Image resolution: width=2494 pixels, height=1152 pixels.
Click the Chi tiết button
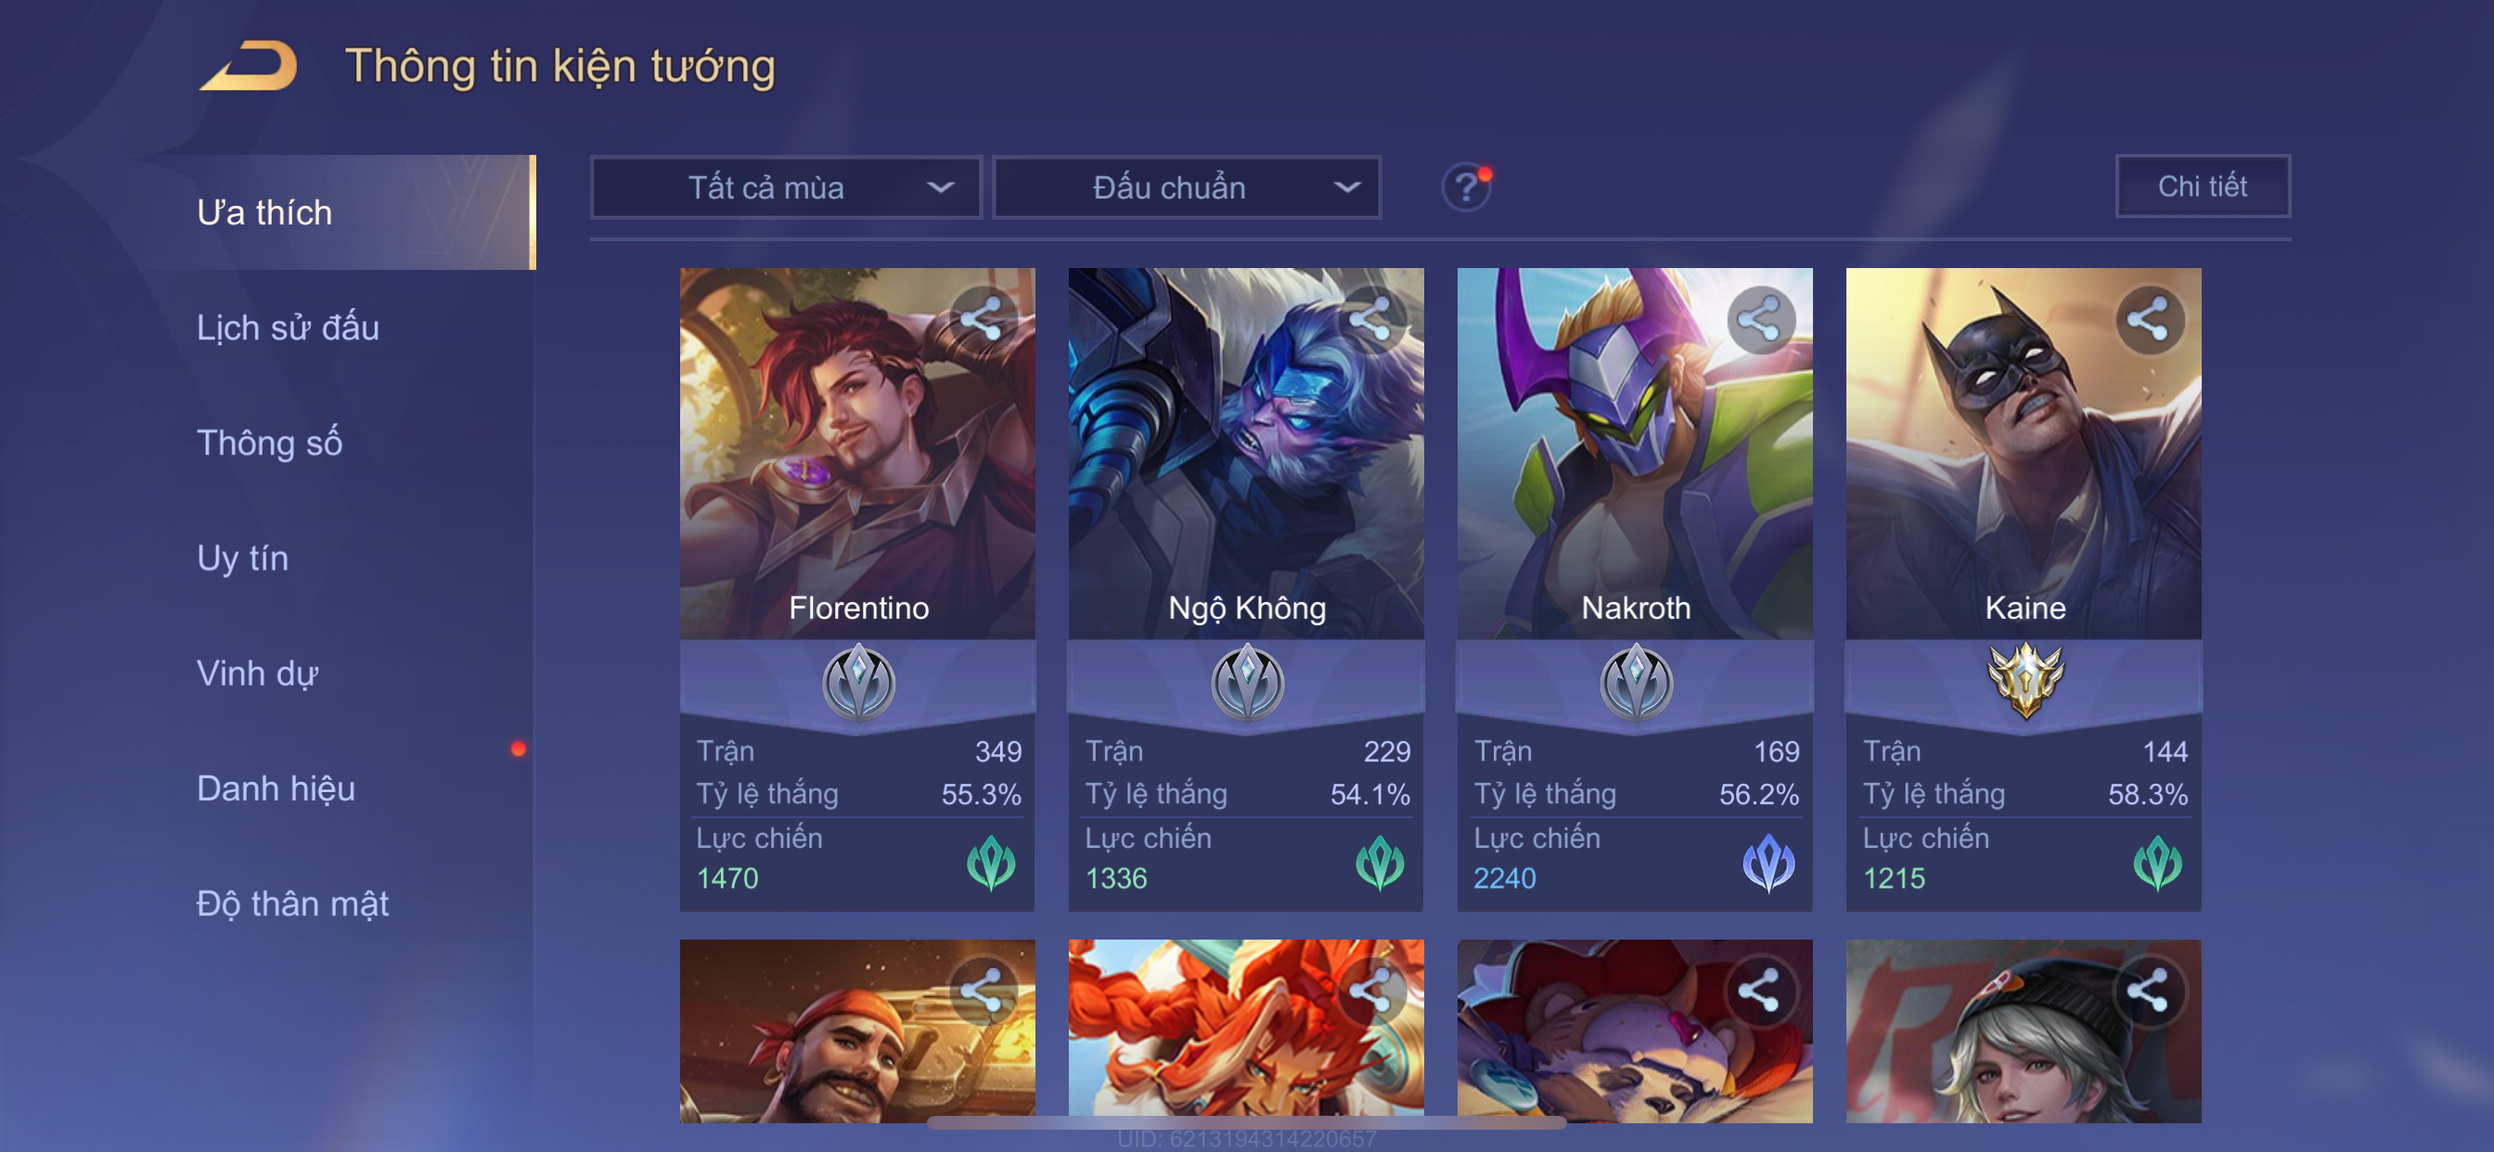point(2203,186)
